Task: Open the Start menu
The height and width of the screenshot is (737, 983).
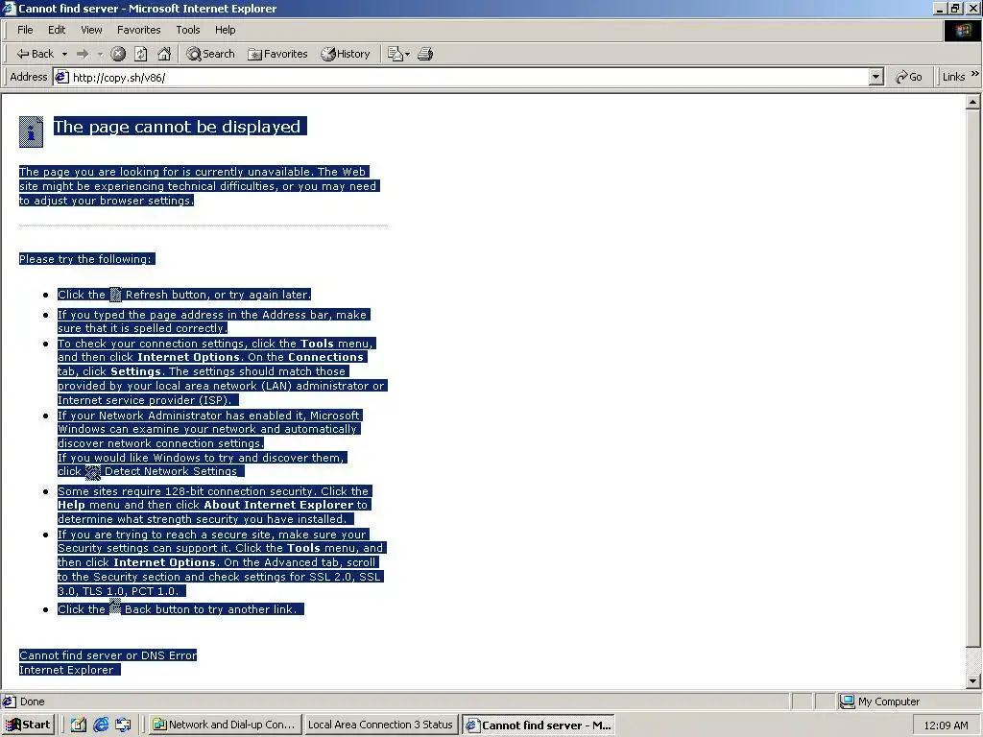Action: (28, 725)
